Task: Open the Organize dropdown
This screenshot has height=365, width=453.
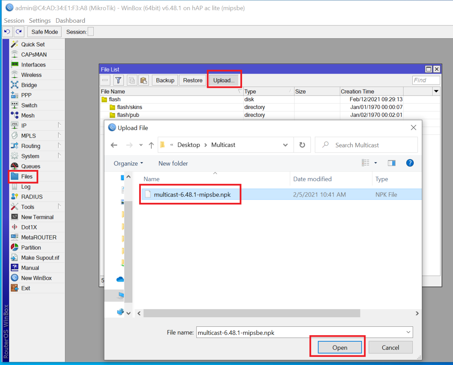Action: (x=128, y=163)
